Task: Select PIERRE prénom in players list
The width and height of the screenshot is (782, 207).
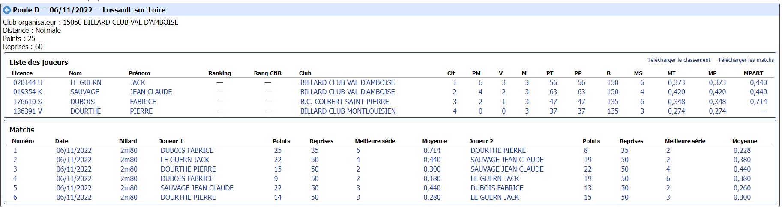Action: tap(141, 111)
